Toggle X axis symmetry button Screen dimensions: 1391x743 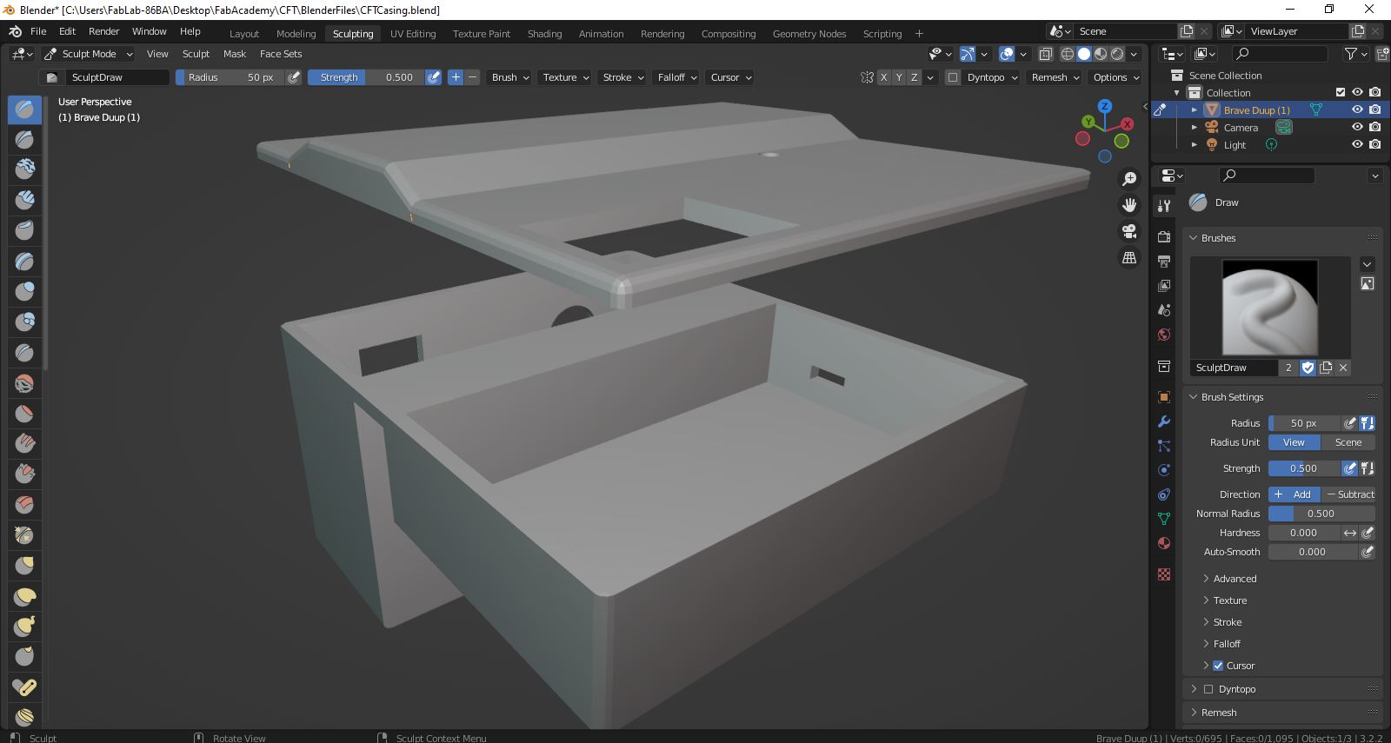coord(884,77)
